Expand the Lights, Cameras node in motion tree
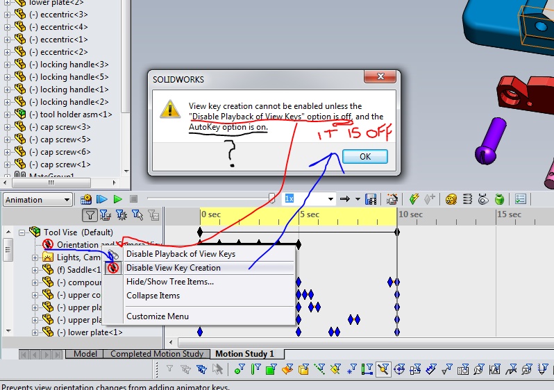The width and height of the screenshot is (554, 390). click(35, 257)
